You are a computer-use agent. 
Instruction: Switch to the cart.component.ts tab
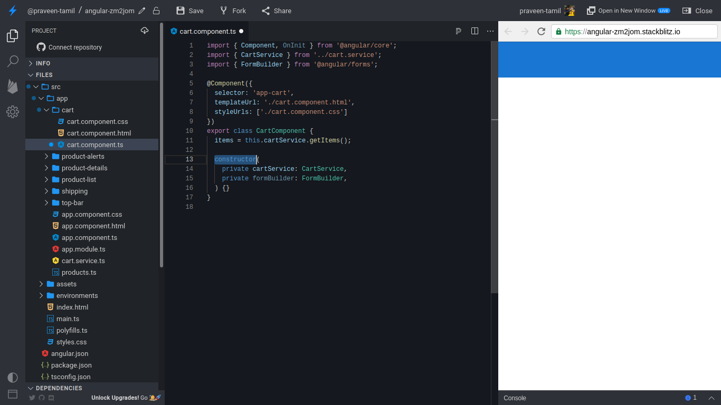click(x=207, y=31)
